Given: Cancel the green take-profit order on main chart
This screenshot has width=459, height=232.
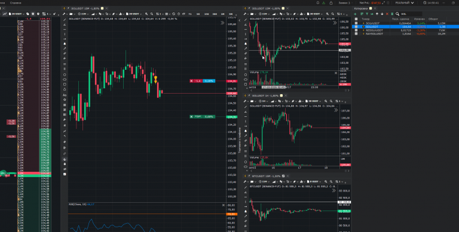Looking at the screenshot, I should [191, 116].
